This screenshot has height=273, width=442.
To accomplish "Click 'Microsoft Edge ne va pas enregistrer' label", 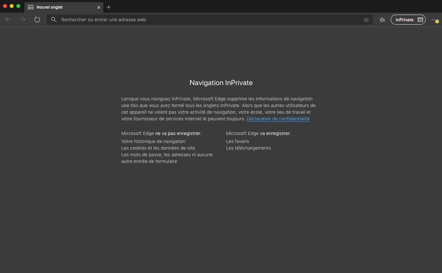I will (161, 133).
